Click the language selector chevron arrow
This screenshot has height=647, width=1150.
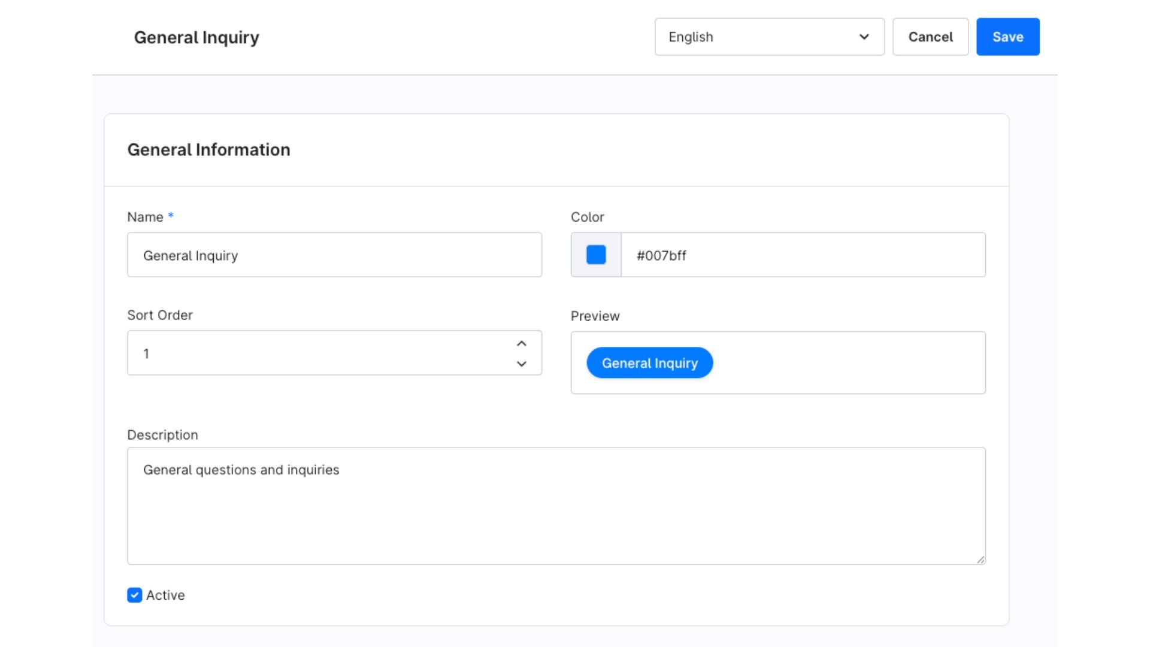pyautogui.click(x=864, y=37)
